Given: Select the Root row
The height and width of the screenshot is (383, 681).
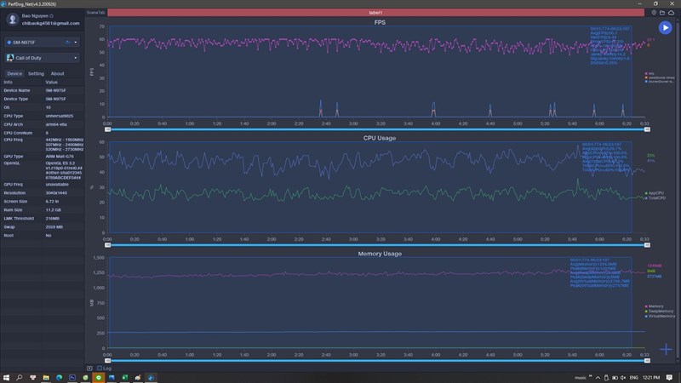Looking at the screenshot, I should point(42,236).
